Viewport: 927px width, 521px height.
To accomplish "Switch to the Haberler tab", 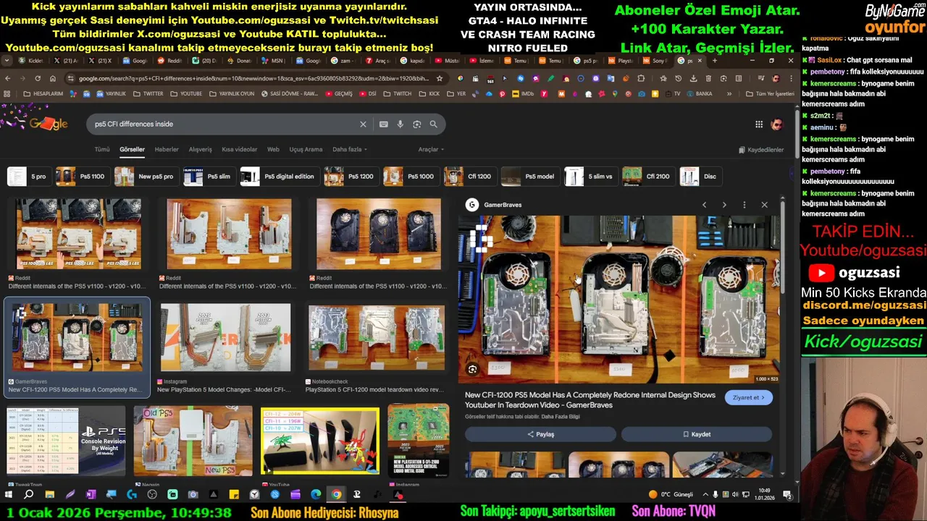I will (167, 150).
